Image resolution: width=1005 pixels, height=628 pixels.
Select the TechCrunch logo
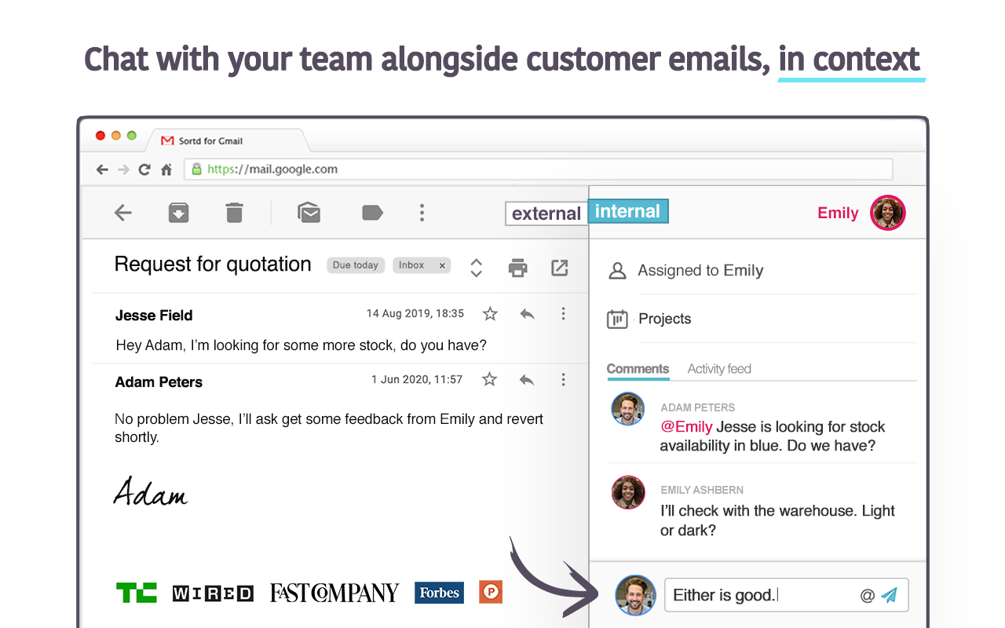point(136,593)
